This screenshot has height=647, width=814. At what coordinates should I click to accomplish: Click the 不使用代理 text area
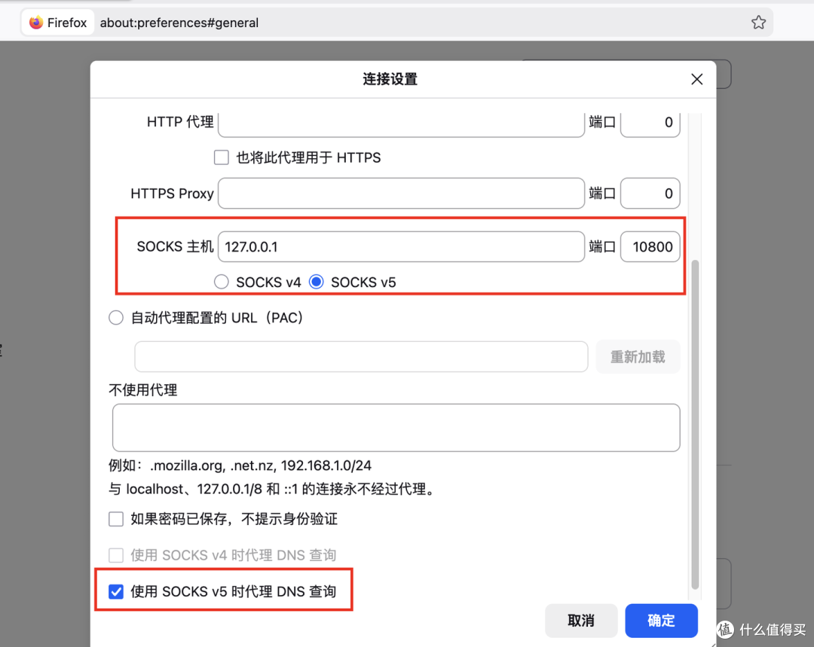click(x=396, y=428)
